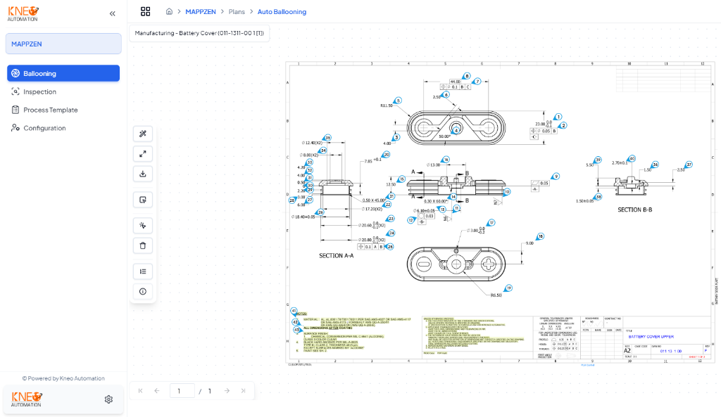
Task: Click the MAPPZEN breadcrumb link
Action: [201, 12]
